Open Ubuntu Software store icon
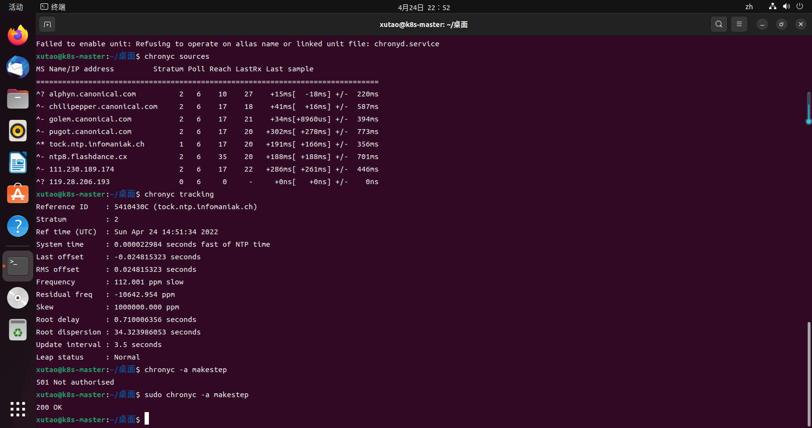This screenshot has width=812, height=428. click(x=18, y=194)
